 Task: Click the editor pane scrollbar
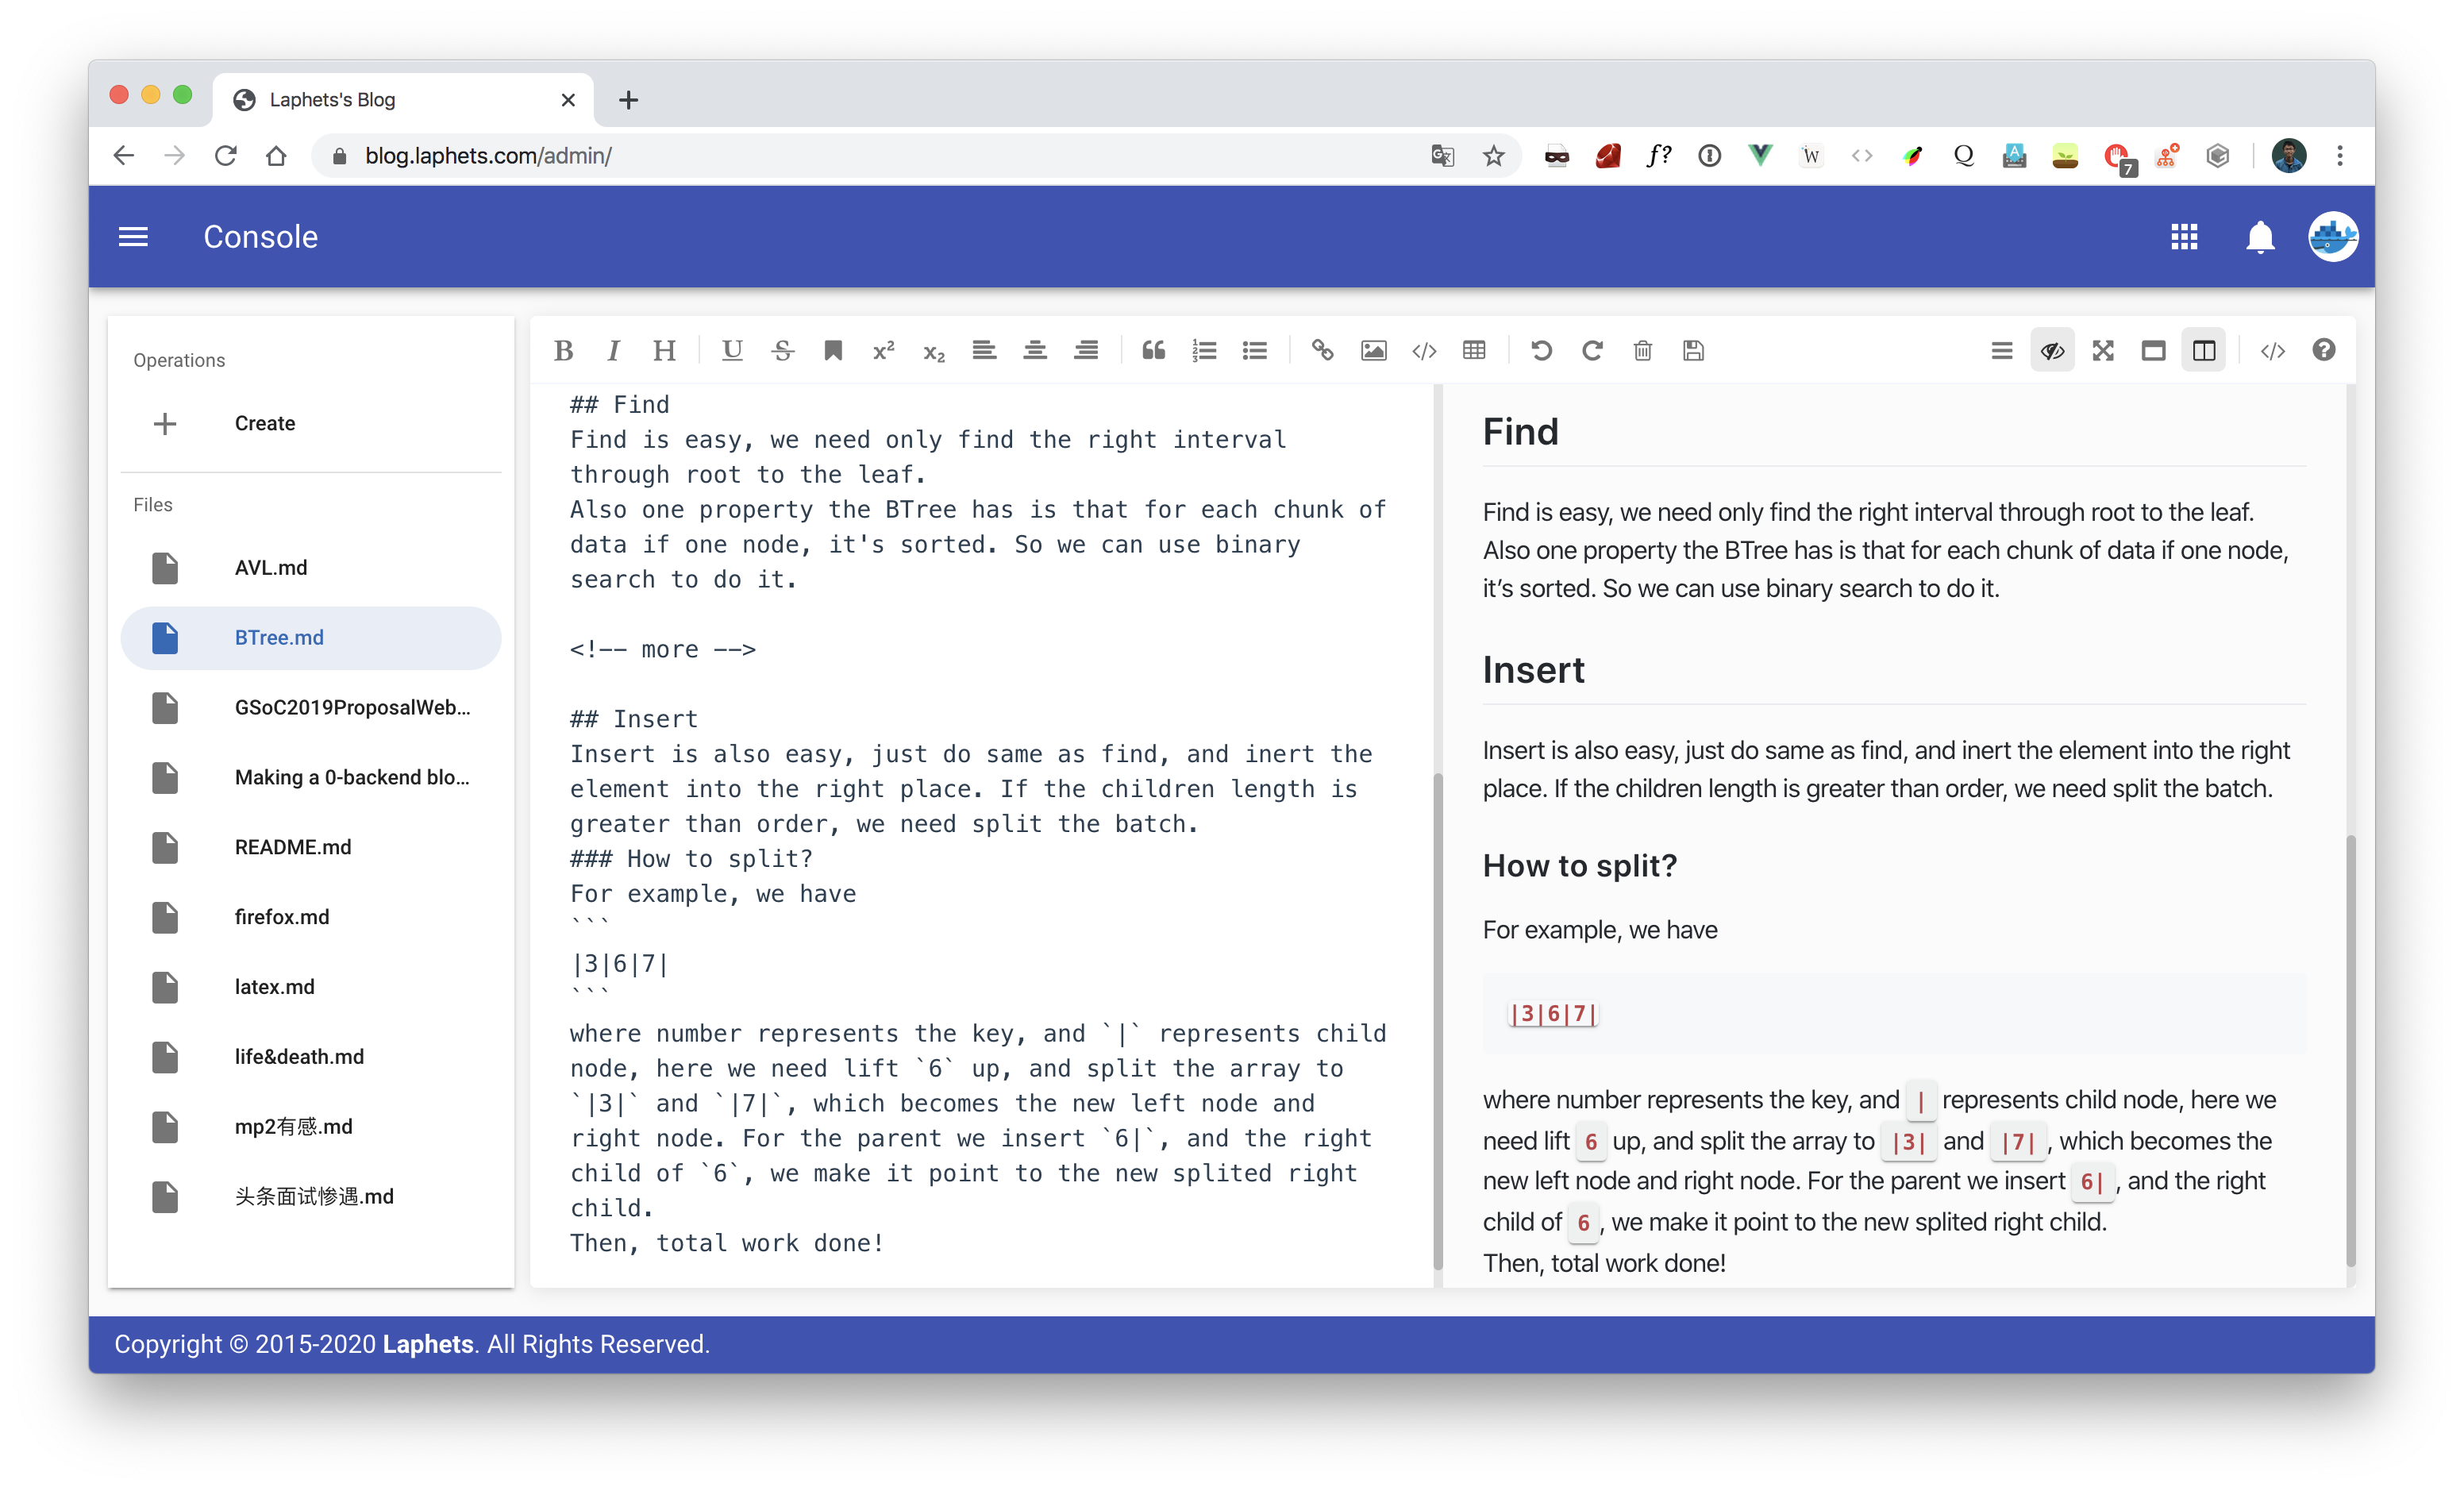tap(1438, 1020)
